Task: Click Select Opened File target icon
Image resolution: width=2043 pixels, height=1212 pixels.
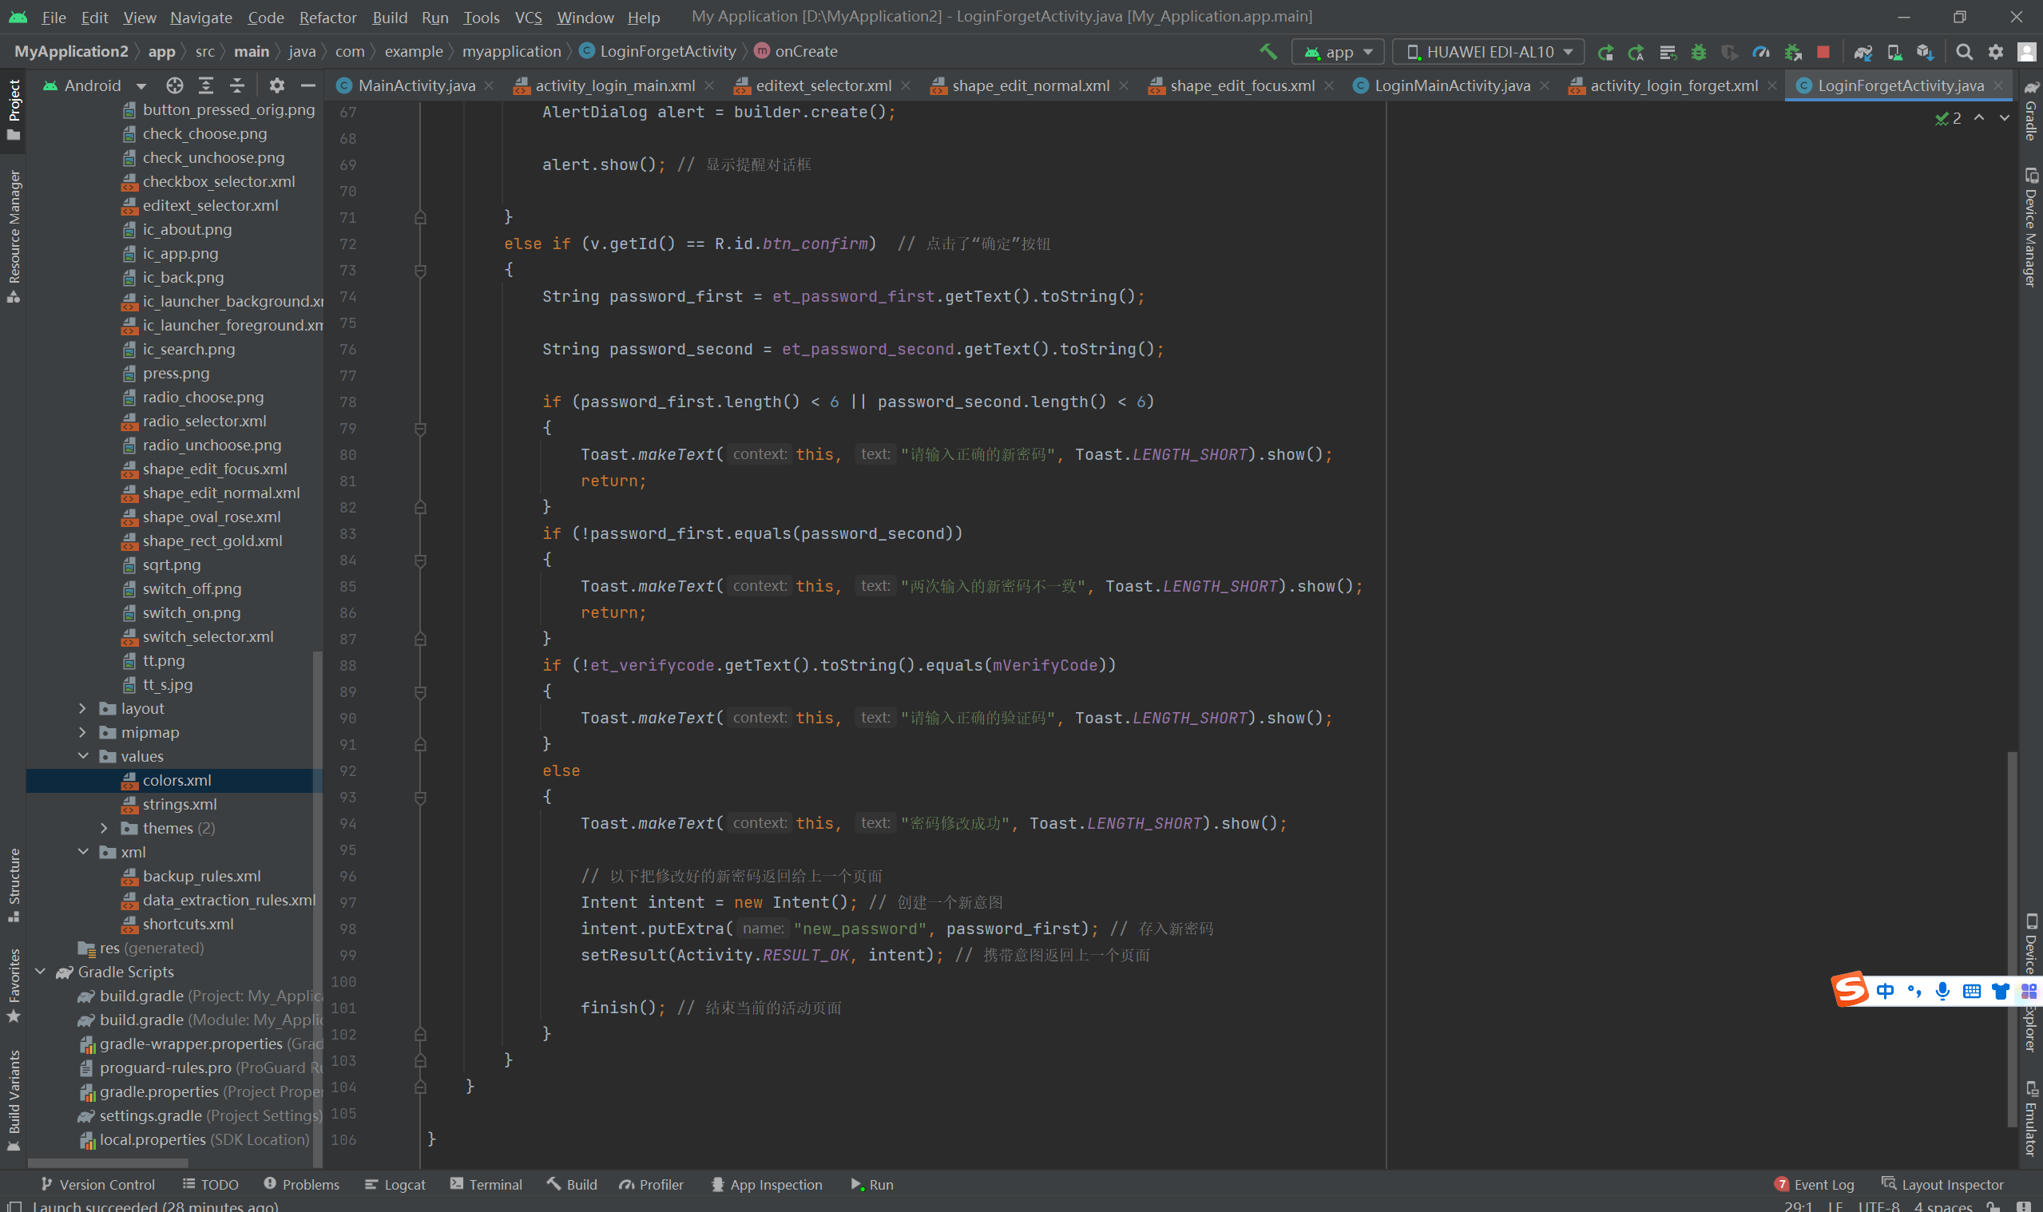Action: click(x=174, y=85)
